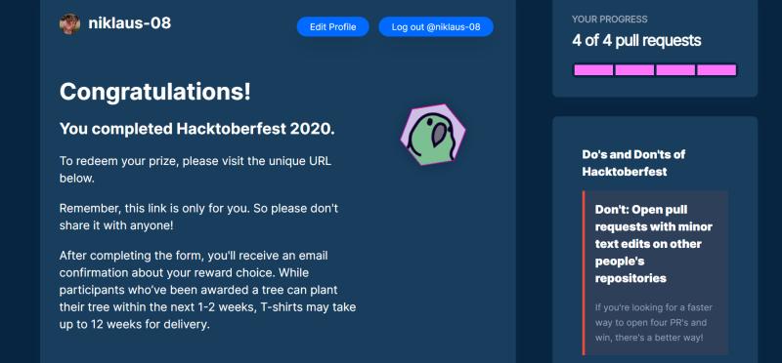This screenshot has width=782, height=363.
Task: Click the green parrot hexagon badge
Action: pos(433,135)
